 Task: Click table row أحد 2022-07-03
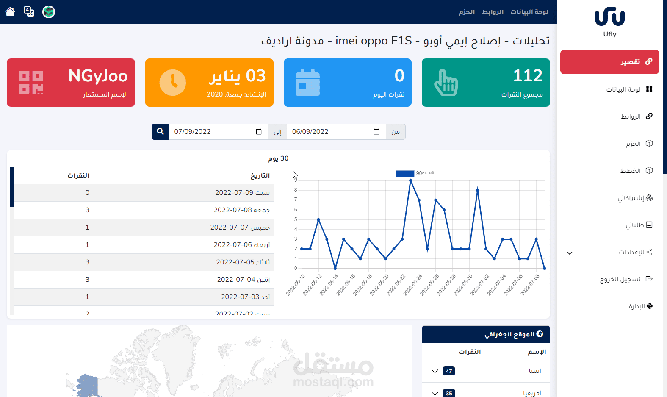144,297
